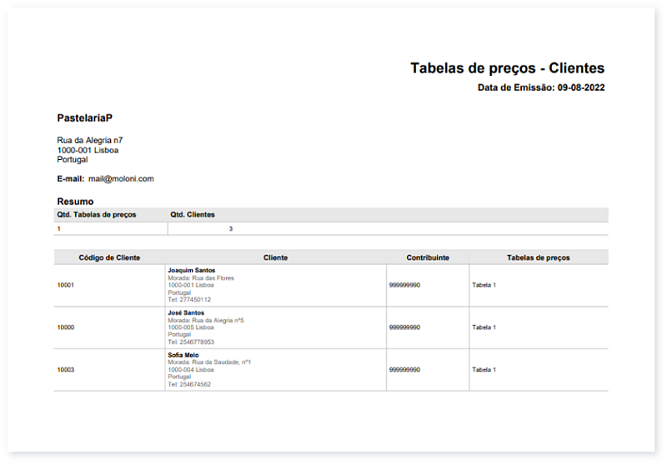Image resolution: width=667 pixels, height=464 pixels.
Task: Click the client name Sofia Melo
Action: click(x=183, y=355)
